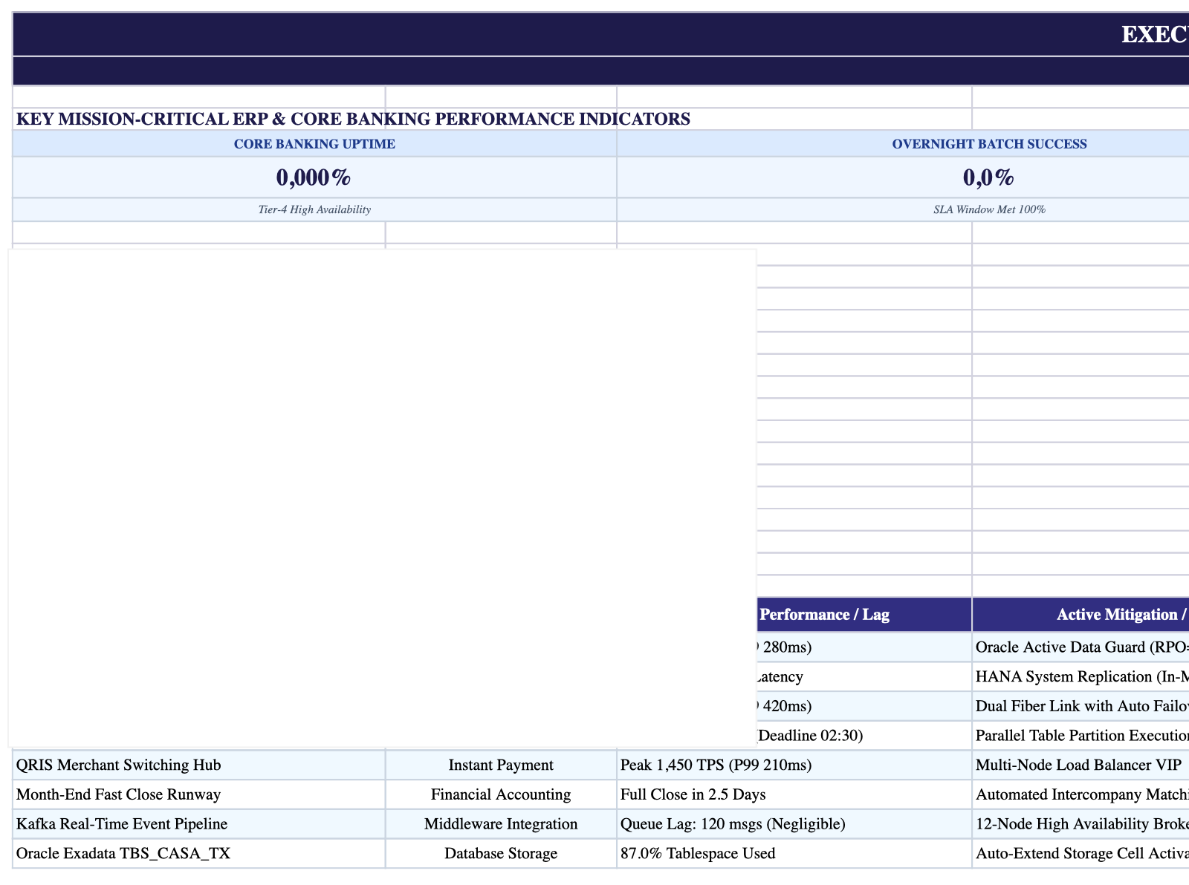
Task: Select the 'Kafka Real-Time Event Pipeline' row name
Action: point(199,824)
